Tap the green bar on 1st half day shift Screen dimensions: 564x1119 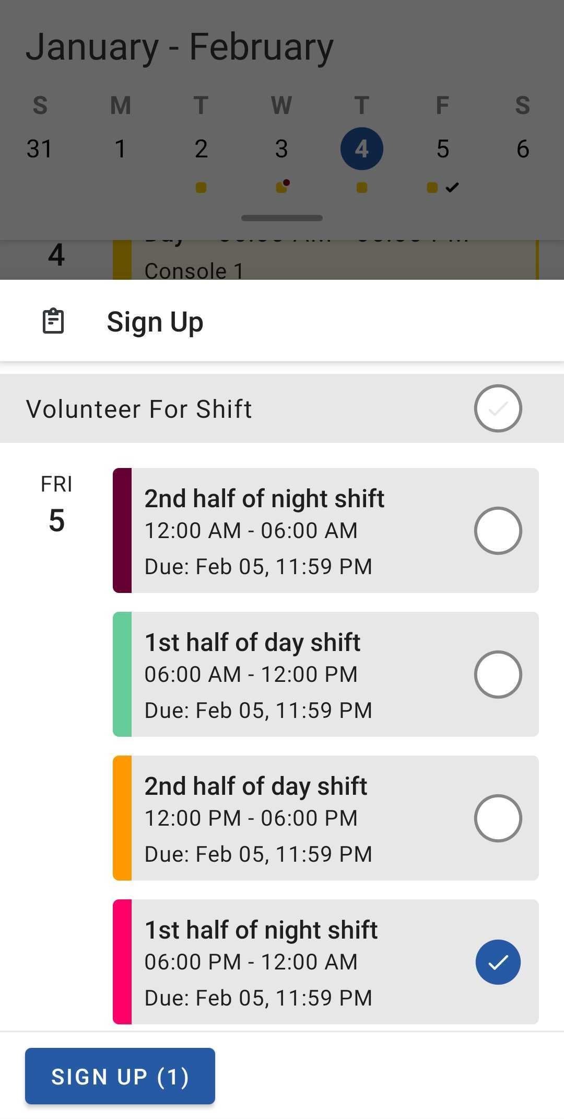(122, 675)
